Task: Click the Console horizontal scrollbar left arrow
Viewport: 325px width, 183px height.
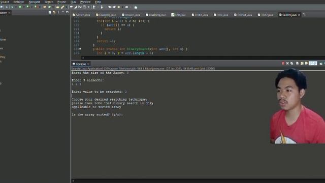Action: click(x=73, y=181)
